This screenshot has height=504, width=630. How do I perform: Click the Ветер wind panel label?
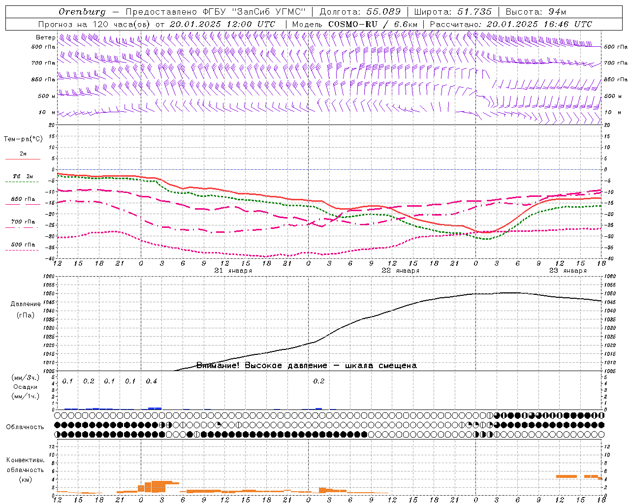[x=45, y=37]
